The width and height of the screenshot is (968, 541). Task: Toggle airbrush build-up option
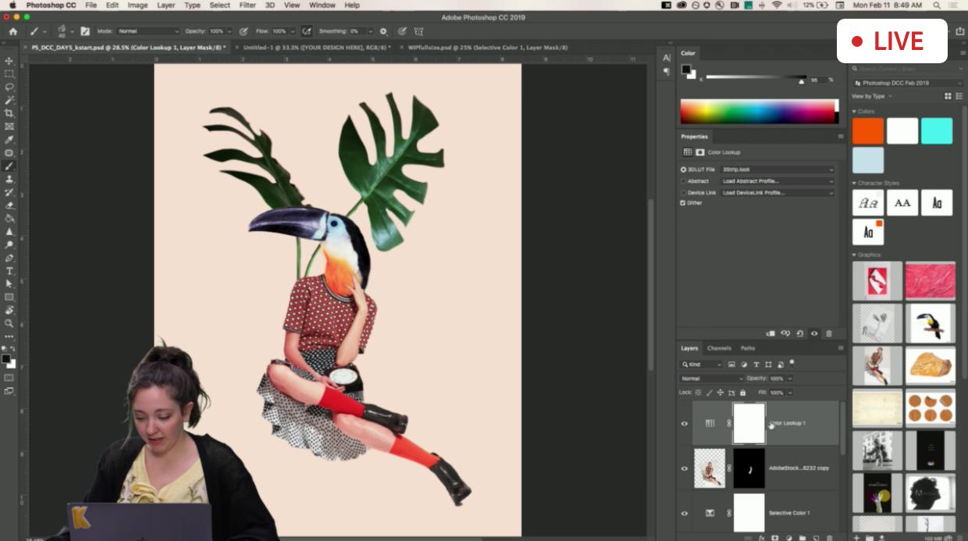(307, 31)
